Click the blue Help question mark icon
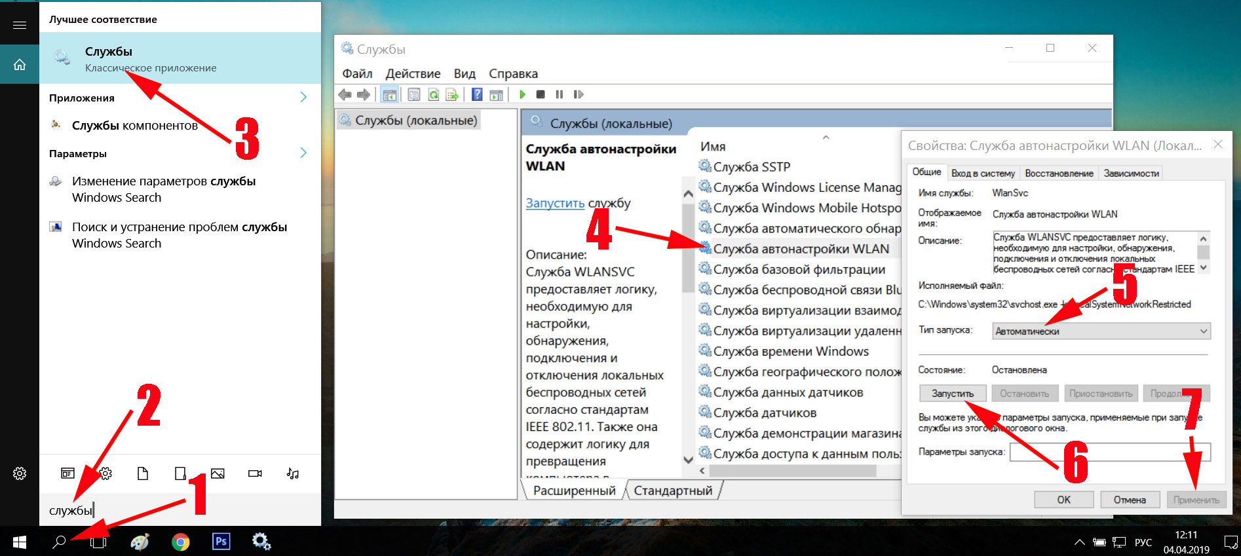The width and height of the screenshot is (1241, 556). [477, 94]
